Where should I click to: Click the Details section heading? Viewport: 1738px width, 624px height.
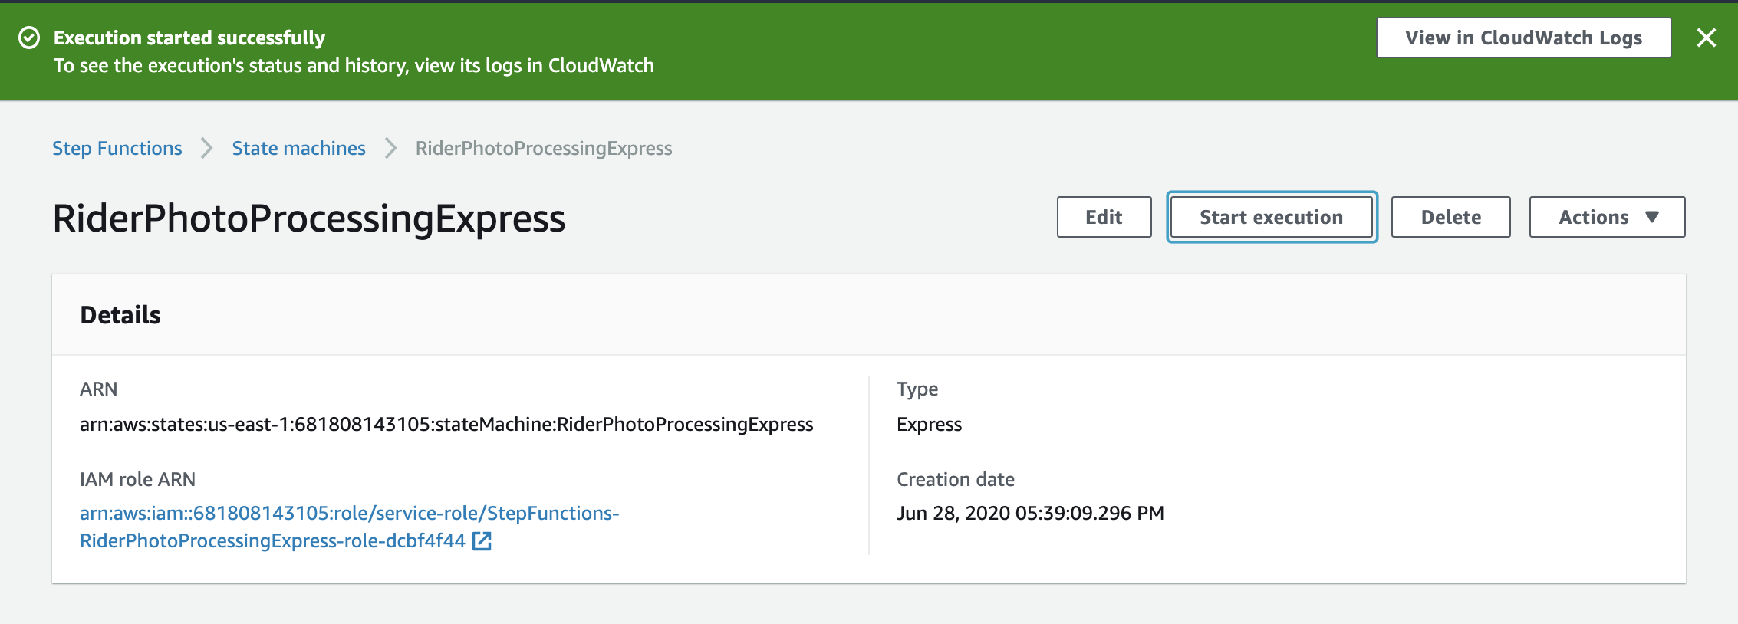click(120, 315)
